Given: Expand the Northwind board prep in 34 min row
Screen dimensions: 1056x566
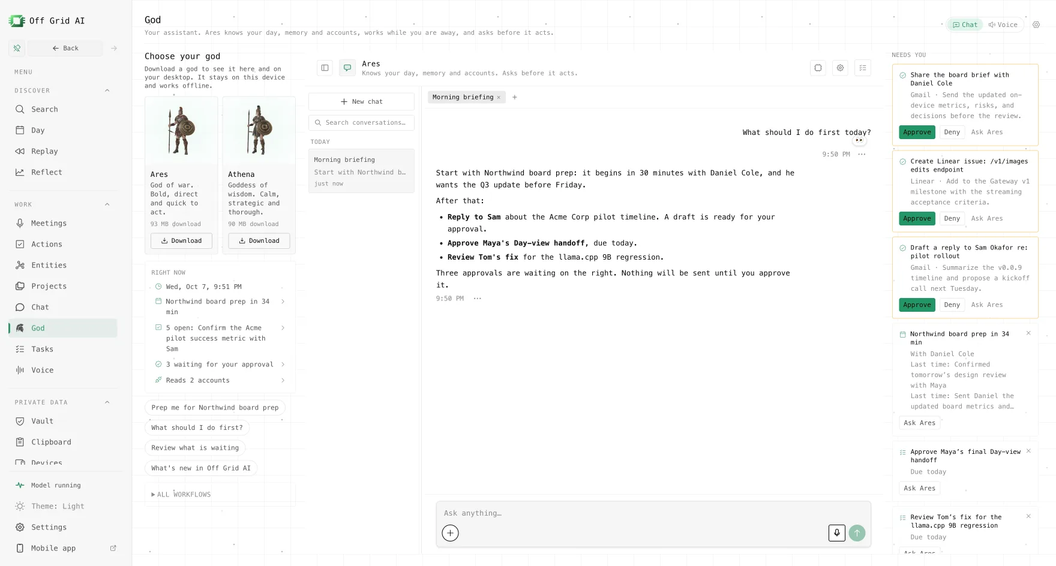Looking at the screenshot, I should pyautogui.click(x=220, y=306).
